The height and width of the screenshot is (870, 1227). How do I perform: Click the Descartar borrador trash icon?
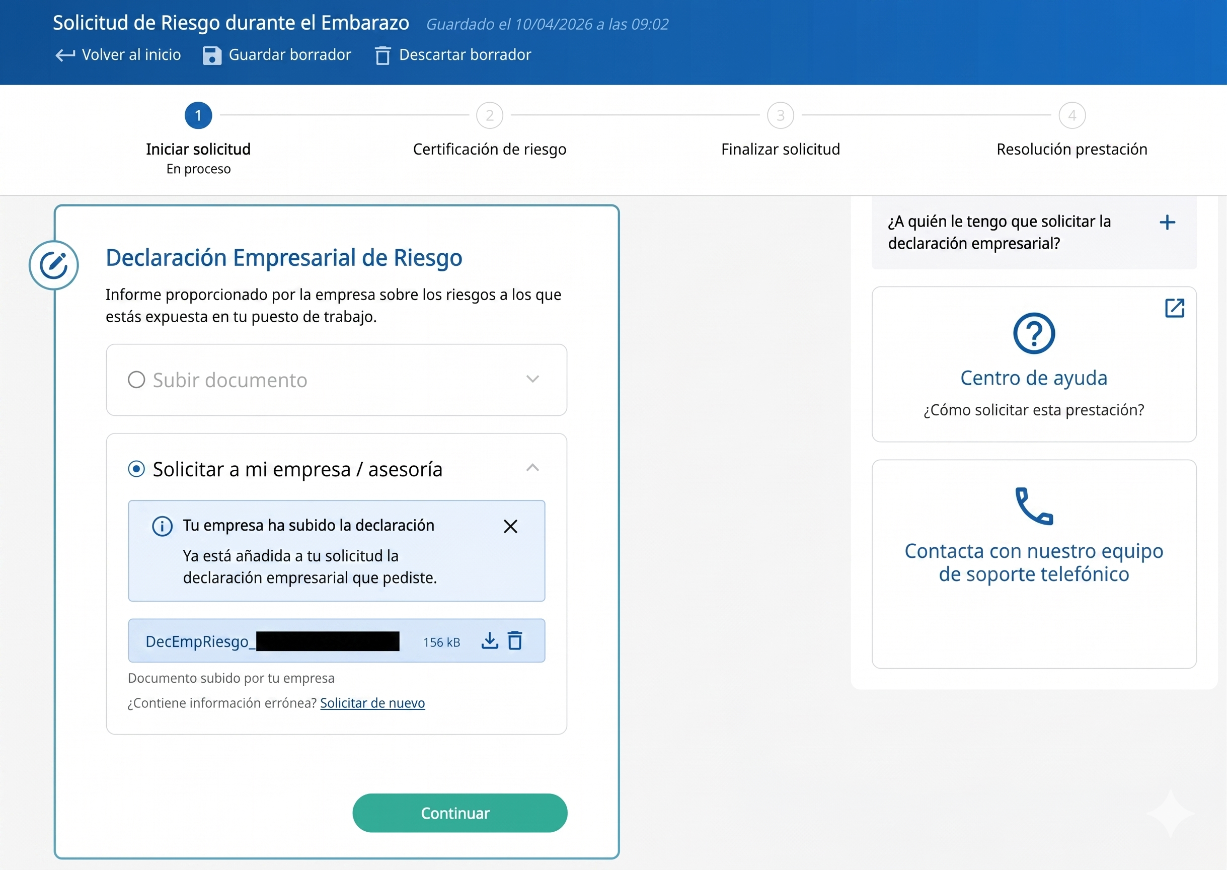pos(382,55)
